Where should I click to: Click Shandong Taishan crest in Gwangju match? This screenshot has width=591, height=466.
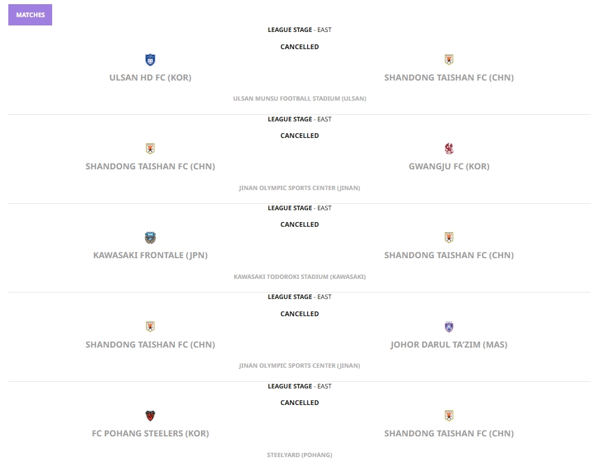tap(151, 149)
